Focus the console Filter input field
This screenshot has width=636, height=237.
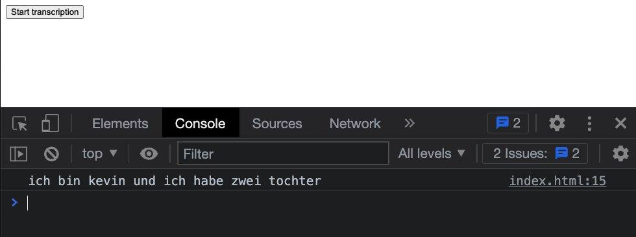tap(283, 153)
